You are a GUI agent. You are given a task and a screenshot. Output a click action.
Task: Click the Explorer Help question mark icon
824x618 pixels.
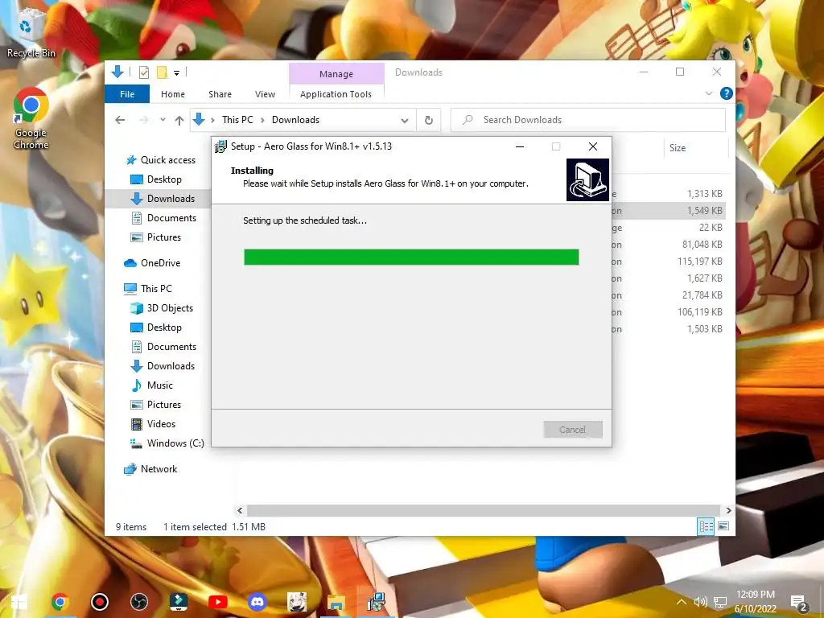(727, 93)
